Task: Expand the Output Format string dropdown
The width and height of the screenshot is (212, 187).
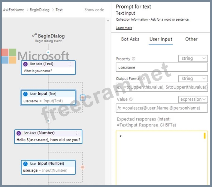Action: [x=193, y=79]
